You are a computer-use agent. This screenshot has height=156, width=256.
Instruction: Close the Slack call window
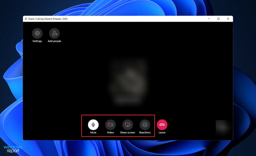tap(228, 19)
